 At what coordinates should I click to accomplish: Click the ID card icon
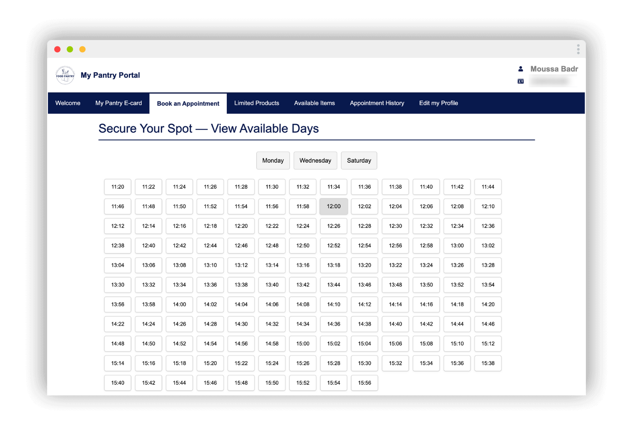(521, 81)
